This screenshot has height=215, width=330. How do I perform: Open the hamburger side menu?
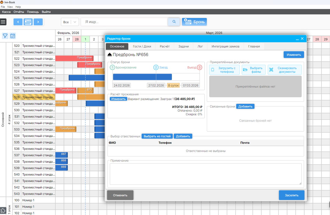click(x=3, y=22)
